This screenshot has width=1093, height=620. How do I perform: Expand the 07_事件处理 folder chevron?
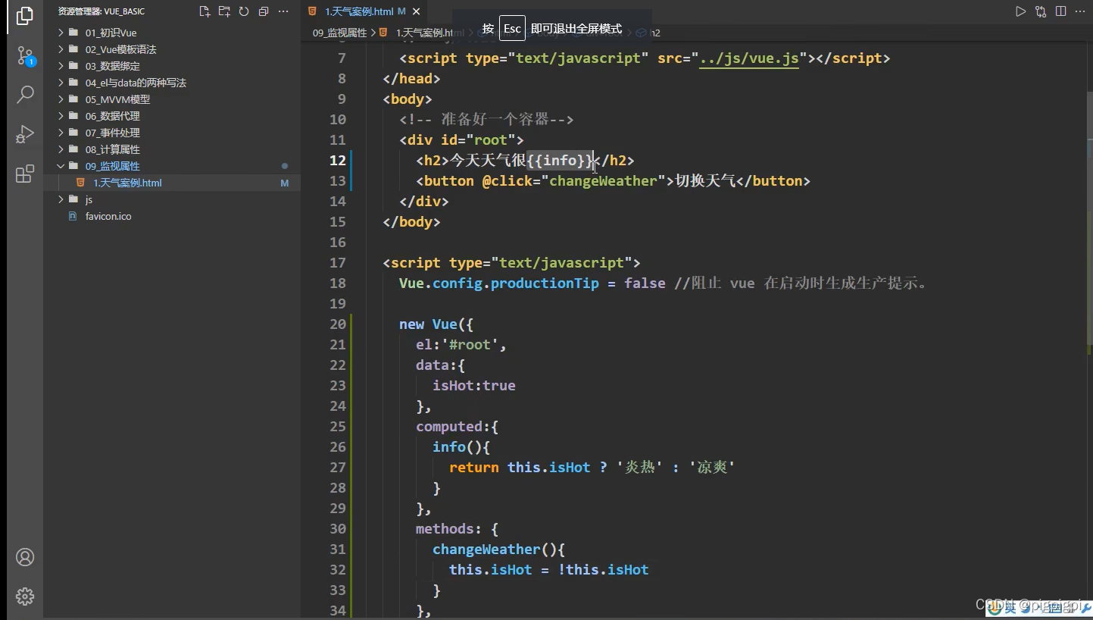(x=61, y=133)
